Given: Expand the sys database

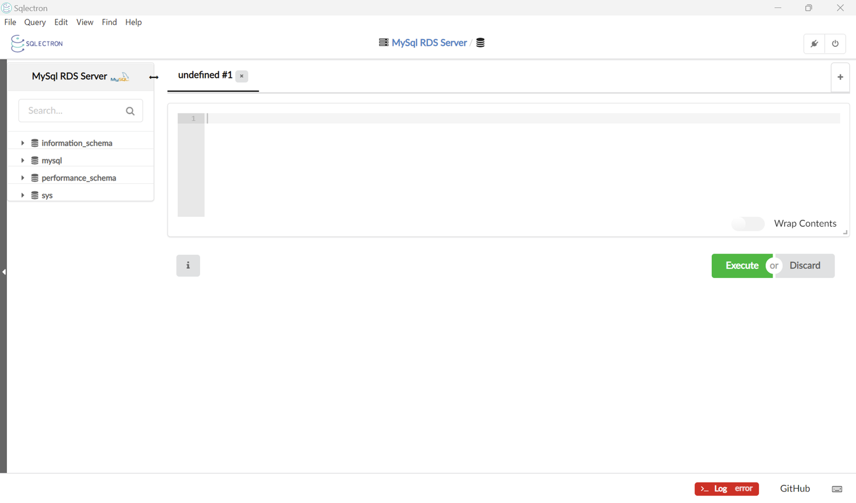Looking at the screenshot, I should coord(23,195).
